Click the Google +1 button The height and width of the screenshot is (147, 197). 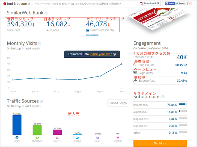189,3
